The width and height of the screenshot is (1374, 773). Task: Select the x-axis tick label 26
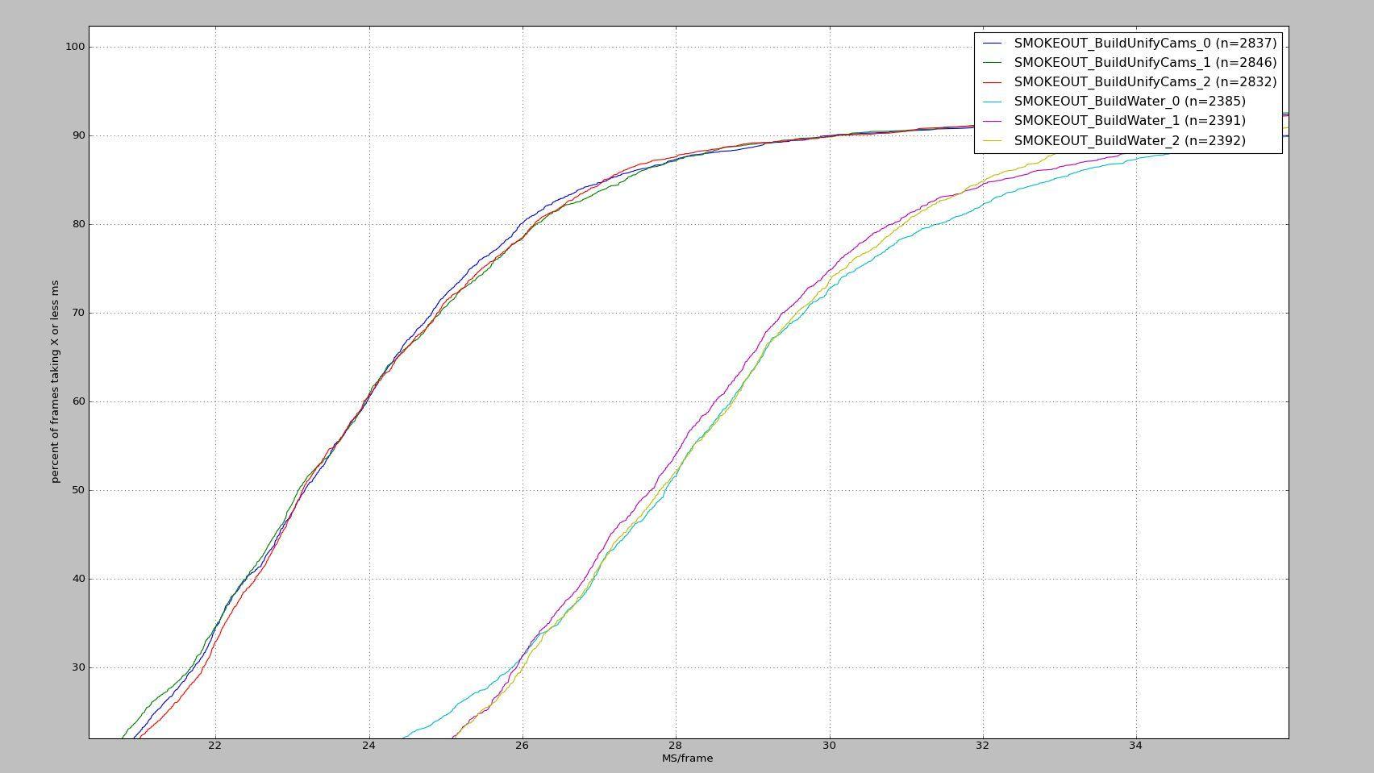[523, 745]
